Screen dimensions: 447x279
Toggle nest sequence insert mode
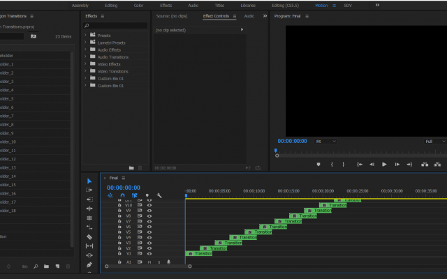click(110, 195)
